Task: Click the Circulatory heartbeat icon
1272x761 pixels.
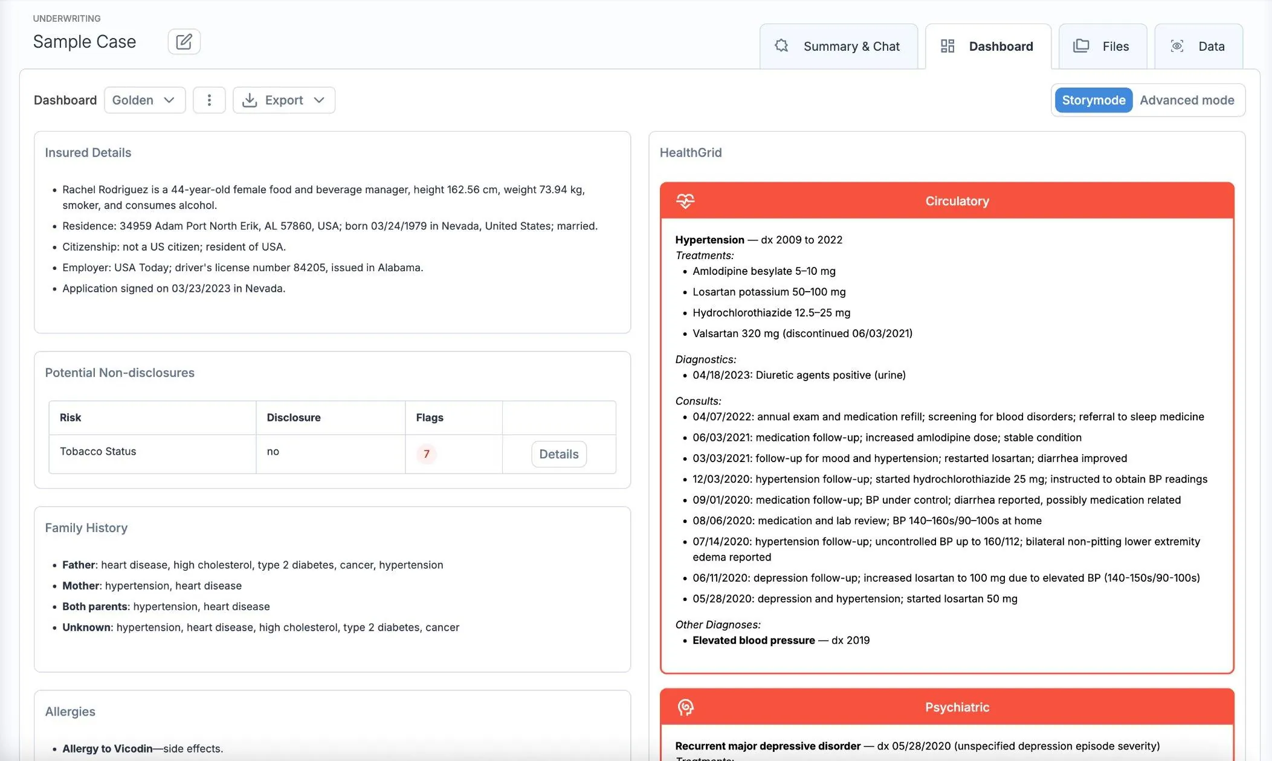Action: (x=685, y=201)
